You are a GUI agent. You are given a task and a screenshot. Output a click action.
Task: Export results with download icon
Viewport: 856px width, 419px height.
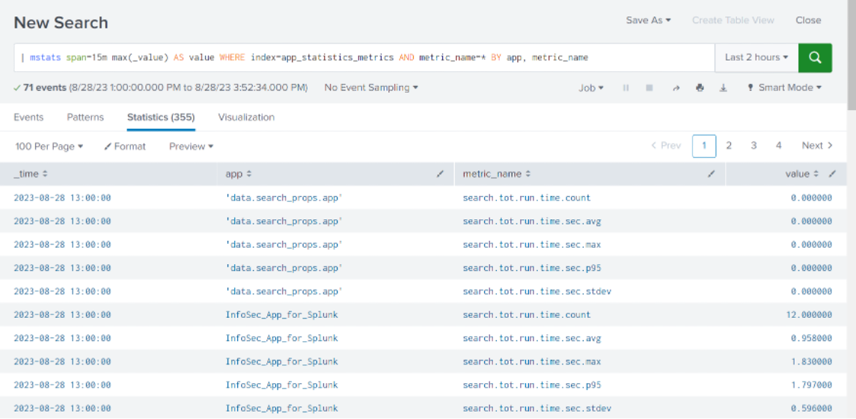[x=724, y=88]
